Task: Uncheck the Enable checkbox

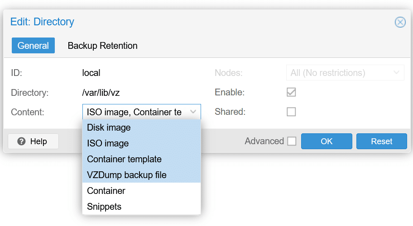Action: (291, 92)
